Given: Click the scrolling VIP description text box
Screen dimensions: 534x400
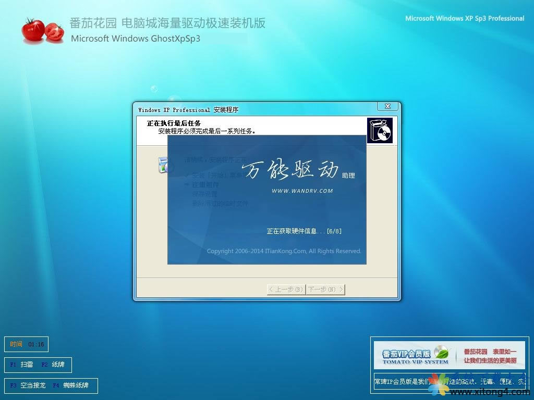Looking at the screenshot, I should (x=407, y=381).
